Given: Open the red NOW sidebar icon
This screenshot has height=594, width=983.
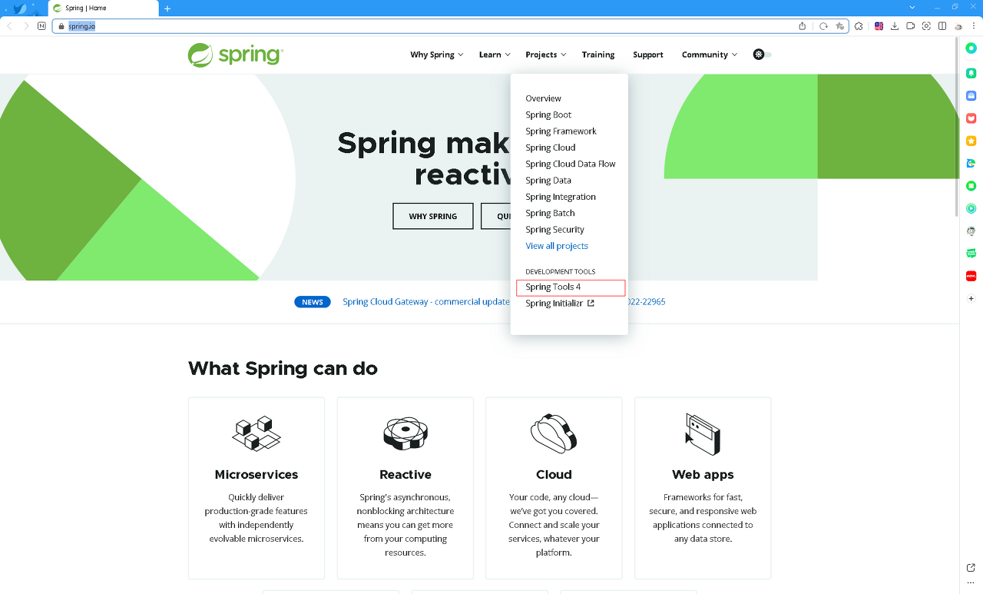Looking at the screenshot, I should tap(971, 276).
